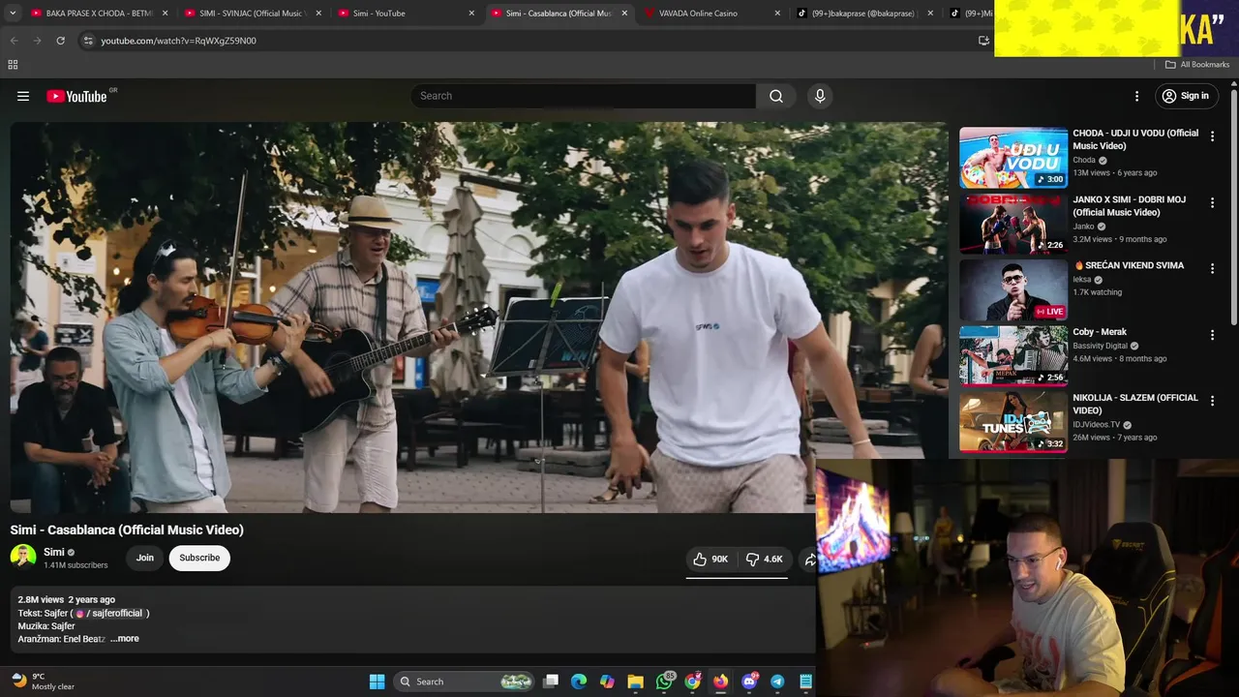Play JANKO X SIMI - DOBRI MOJ thumbnail
Image resolution: width=1239 pixels, height=697 pixels.
[1013, 224]
